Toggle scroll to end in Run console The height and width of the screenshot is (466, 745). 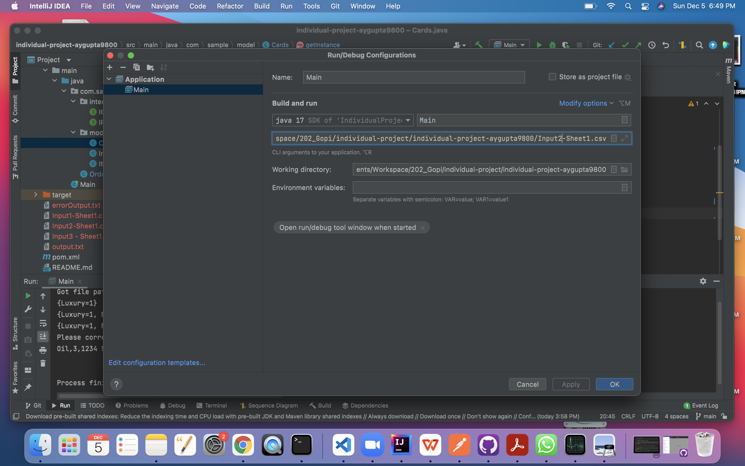[x=43, y=337]
